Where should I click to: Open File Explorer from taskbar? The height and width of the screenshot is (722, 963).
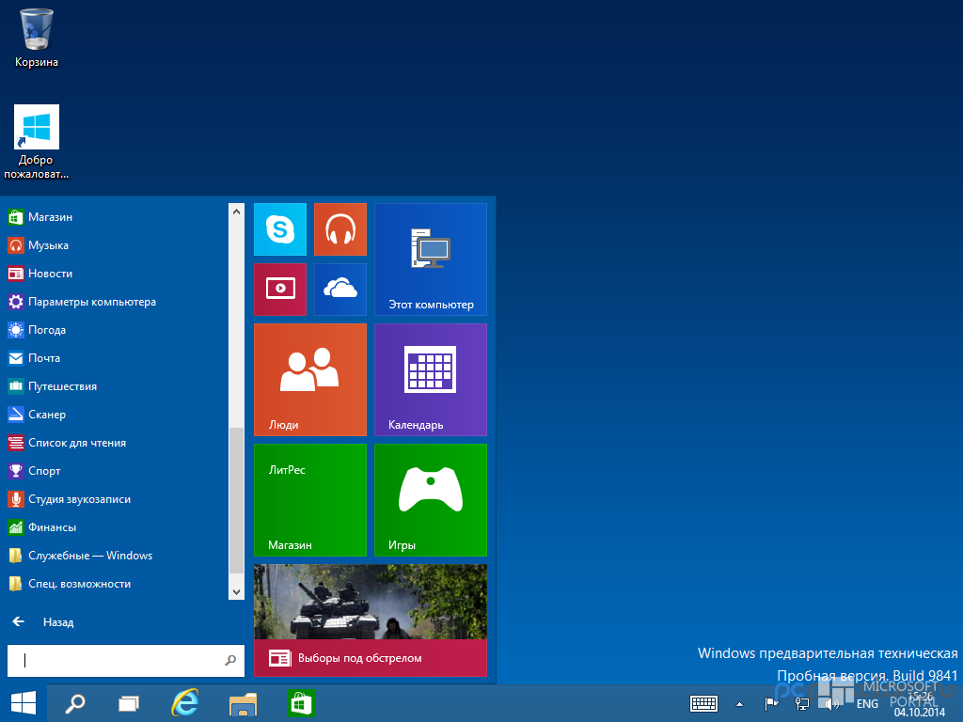point(243,703)
